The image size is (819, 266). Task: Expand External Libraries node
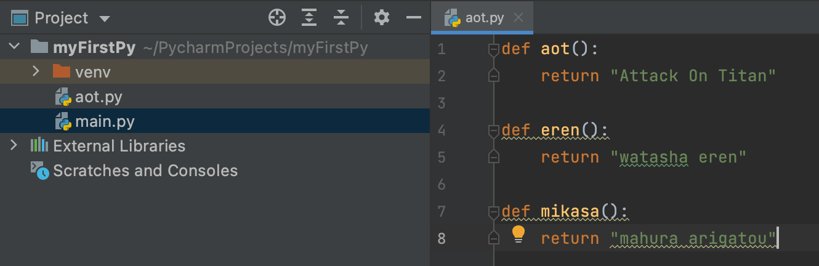14,145
